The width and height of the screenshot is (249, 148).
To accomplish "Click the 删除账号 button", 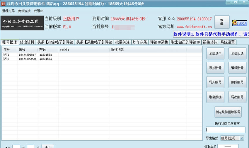I will 237,82.
